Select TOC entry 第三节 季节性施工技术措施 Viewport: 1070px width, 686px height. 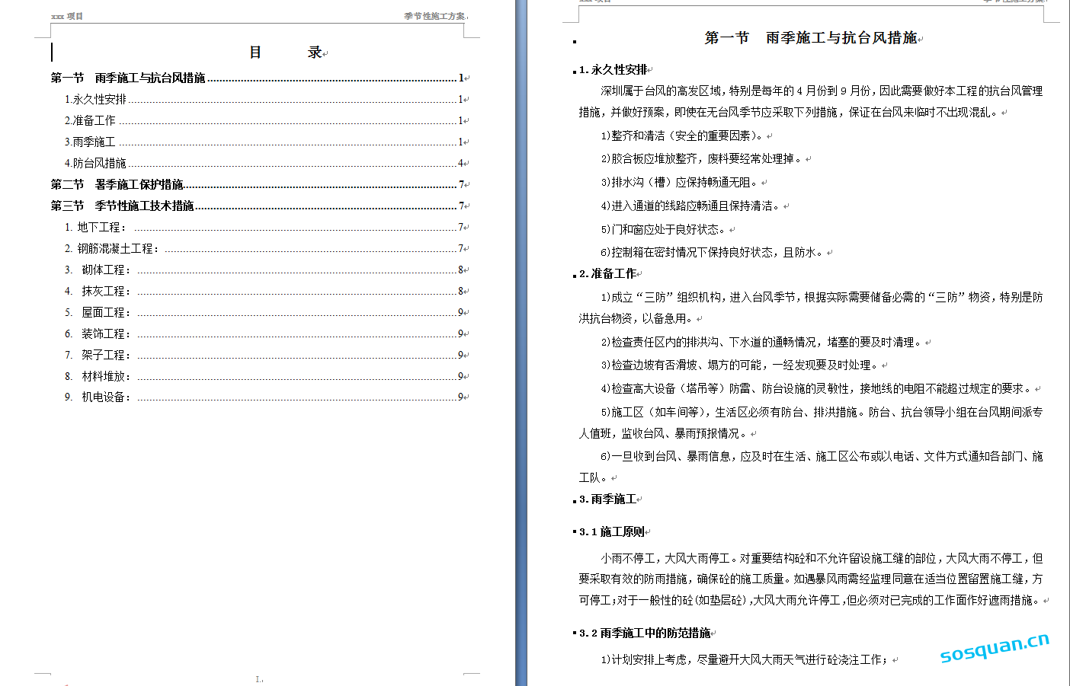pyautogui.click(x=122, y=206)
